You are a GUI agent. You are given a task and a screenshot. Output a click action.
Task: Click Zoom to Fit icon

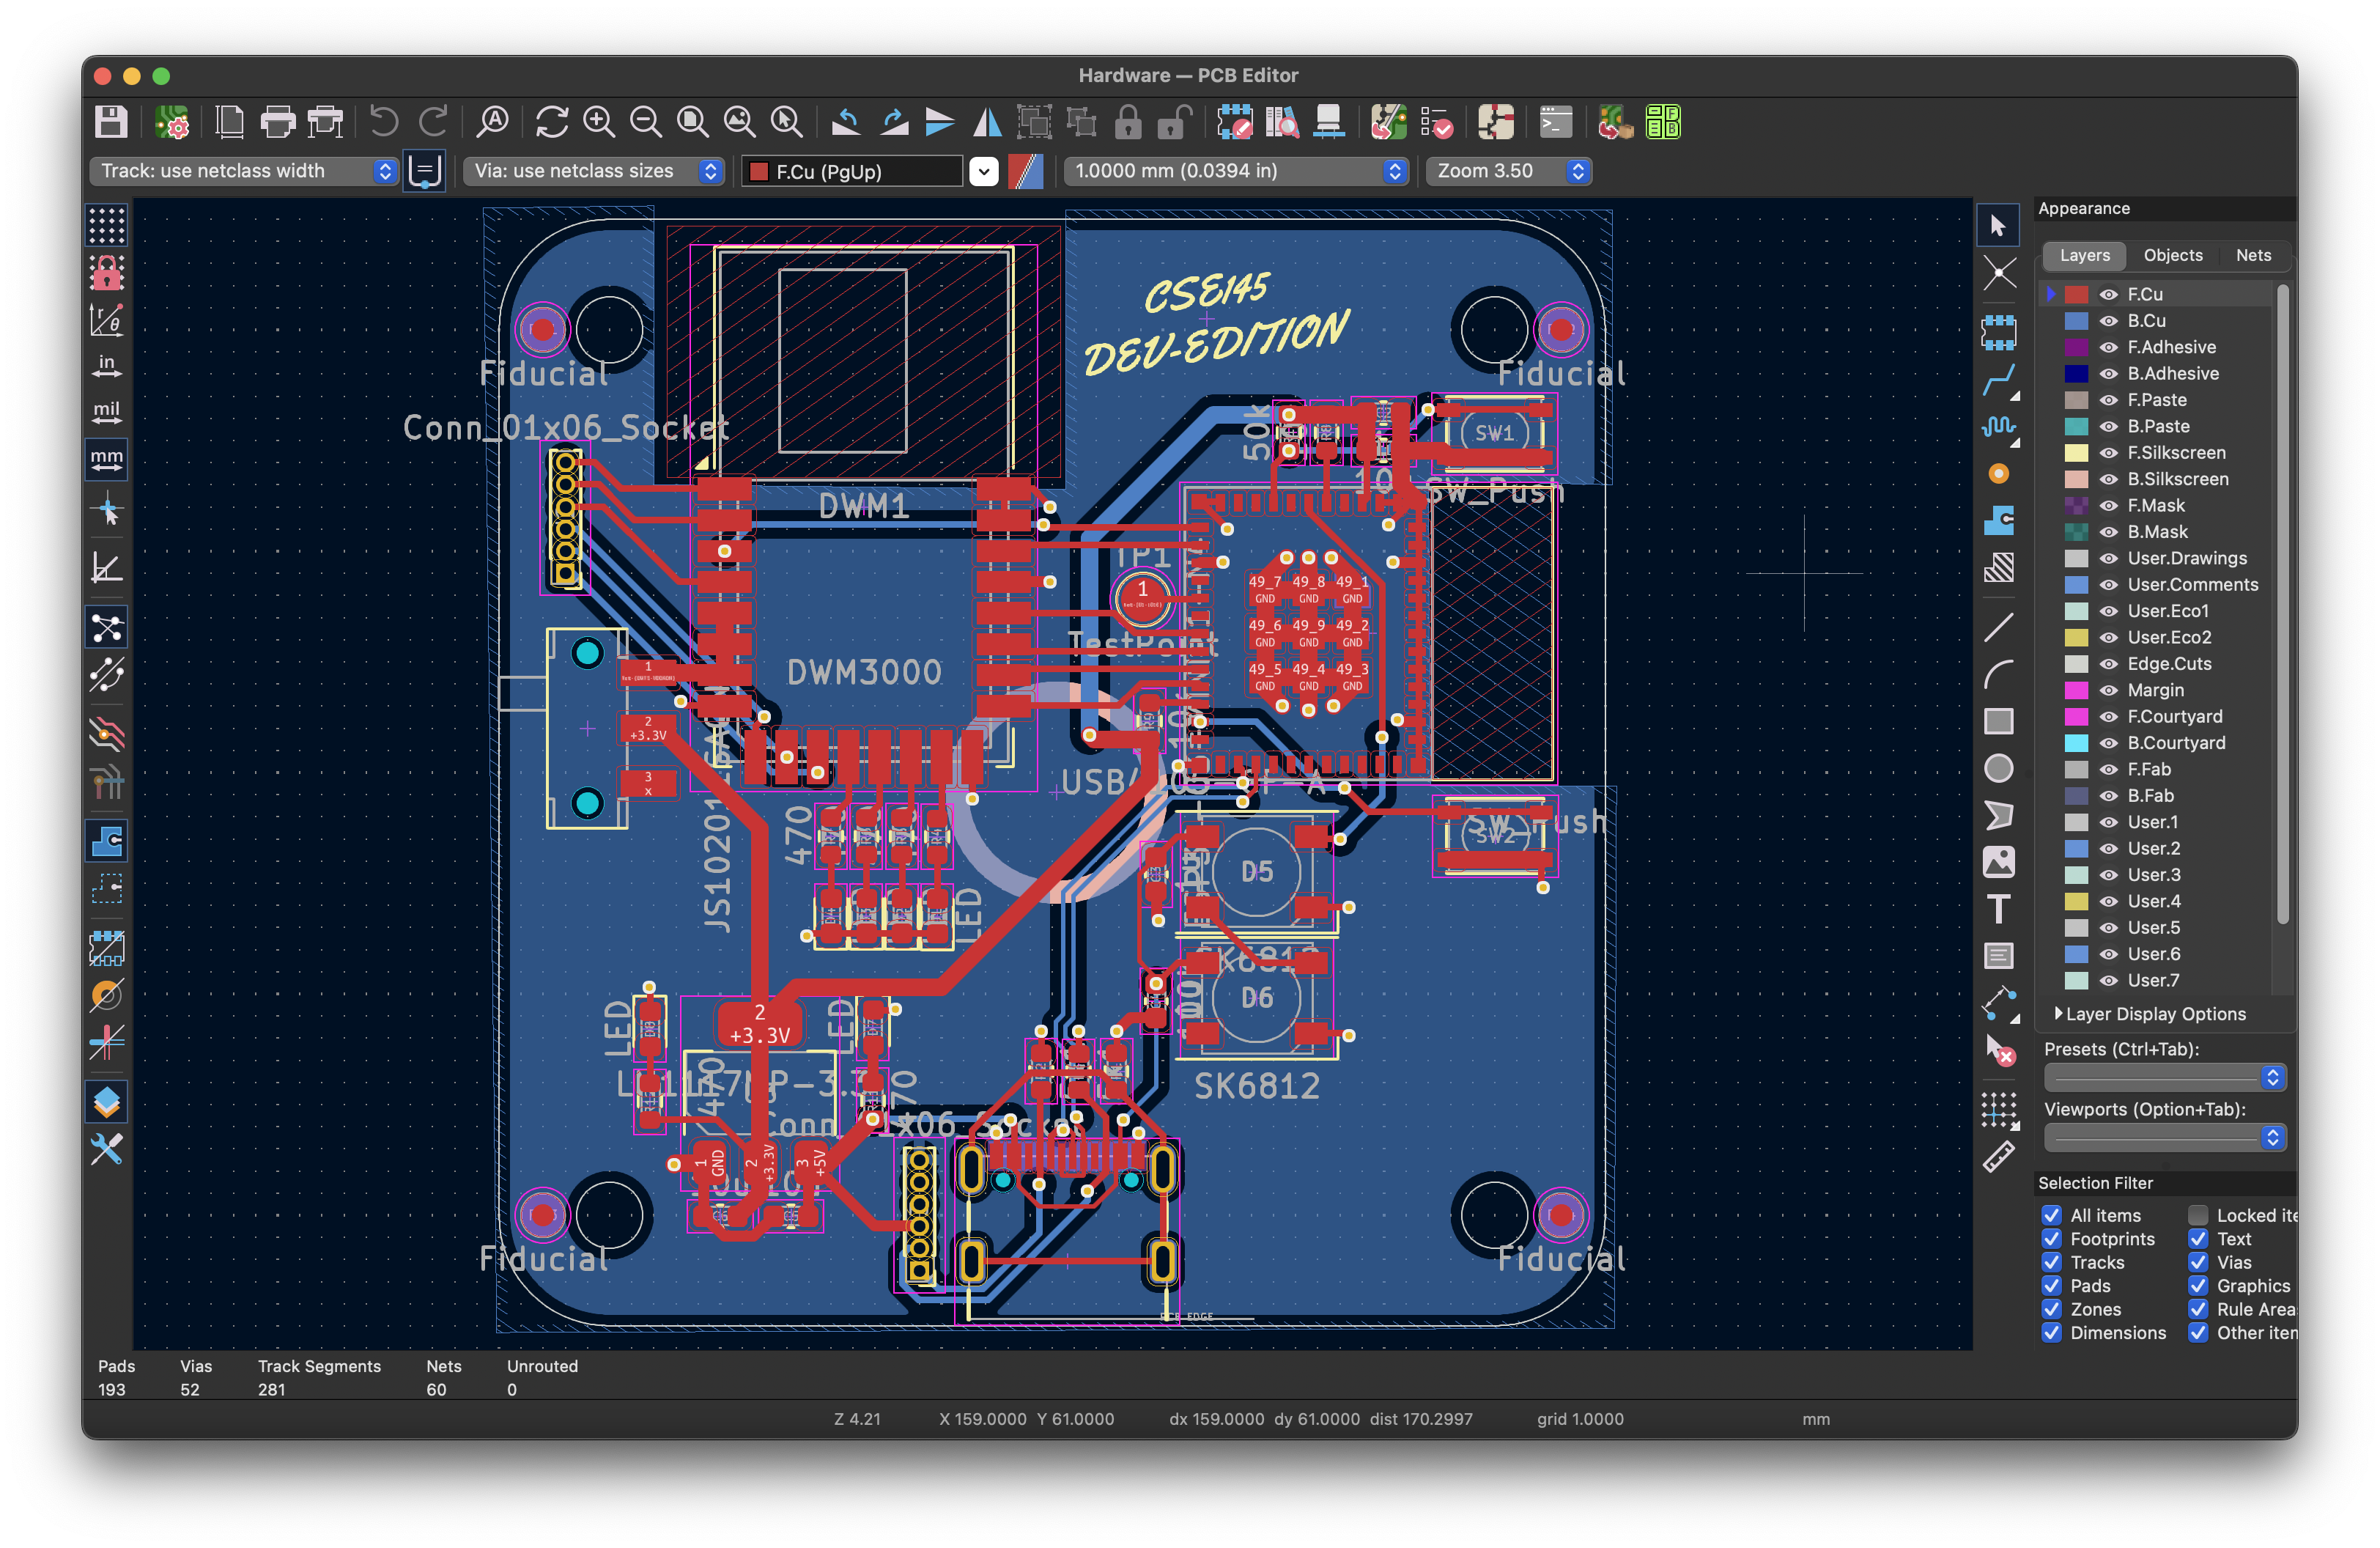693,122
